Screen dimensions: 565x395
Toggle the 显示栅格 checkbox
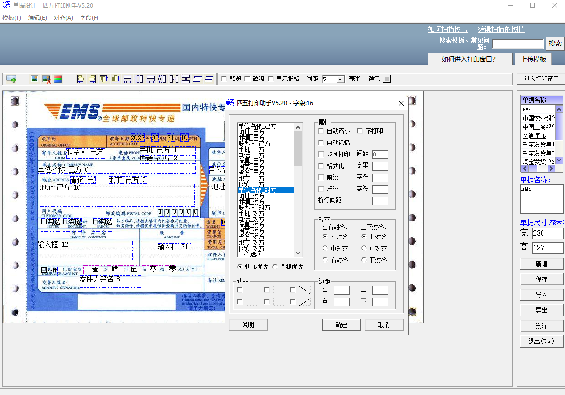271,79
